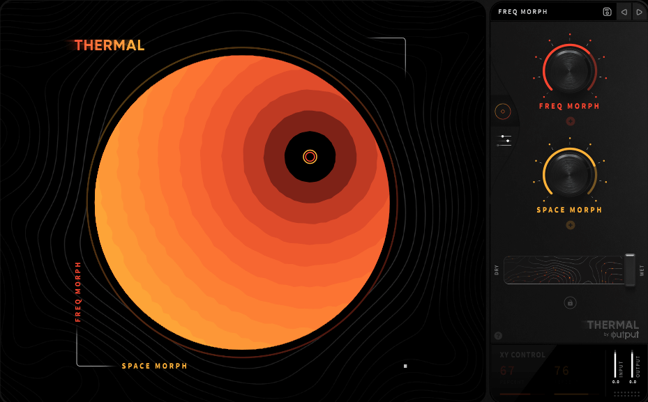This screenshot has width=648, height=402.
Task: Click the center ring target of the thermal visualizer
Action: (310, 157)
